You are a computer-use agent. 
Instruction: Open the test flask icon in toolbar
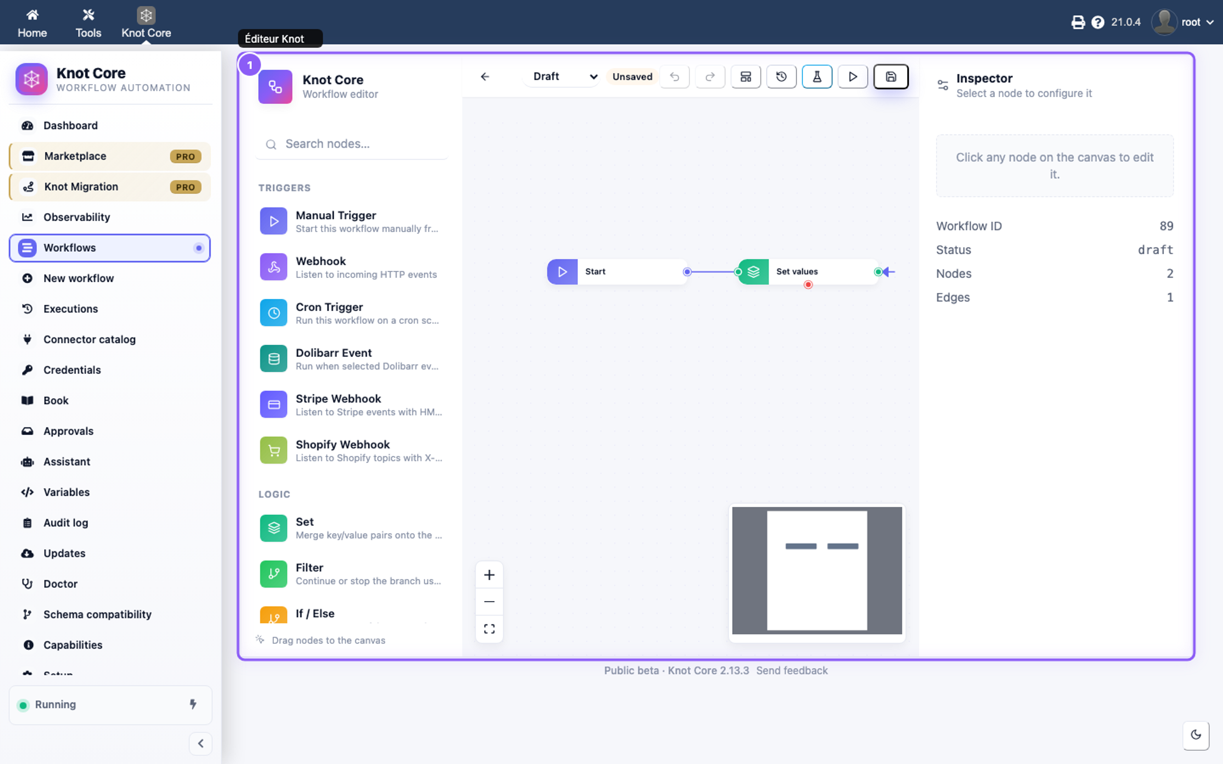[x=817, y=77]
